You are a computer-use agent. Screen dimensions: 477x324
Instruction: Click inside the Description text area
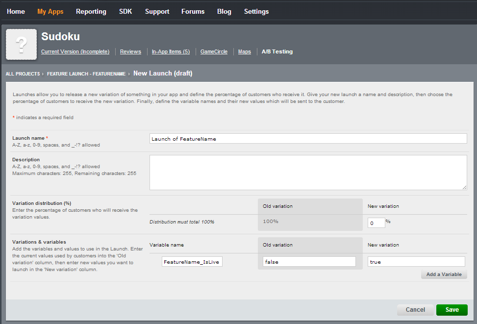pos(308,172)
